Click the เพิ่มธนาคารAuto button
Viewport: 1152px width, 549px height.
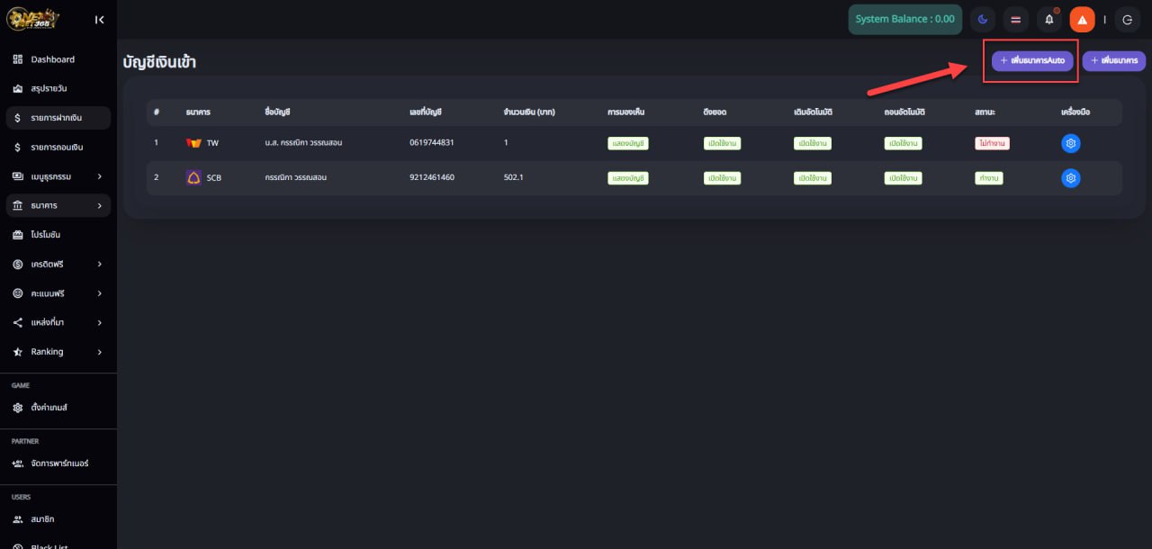[1031, 60]
